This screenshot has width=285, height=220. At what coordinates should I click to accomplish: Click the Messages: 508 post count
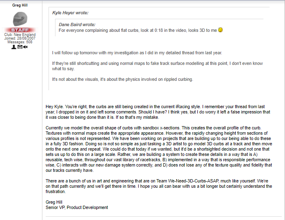(x=20, y=42)
